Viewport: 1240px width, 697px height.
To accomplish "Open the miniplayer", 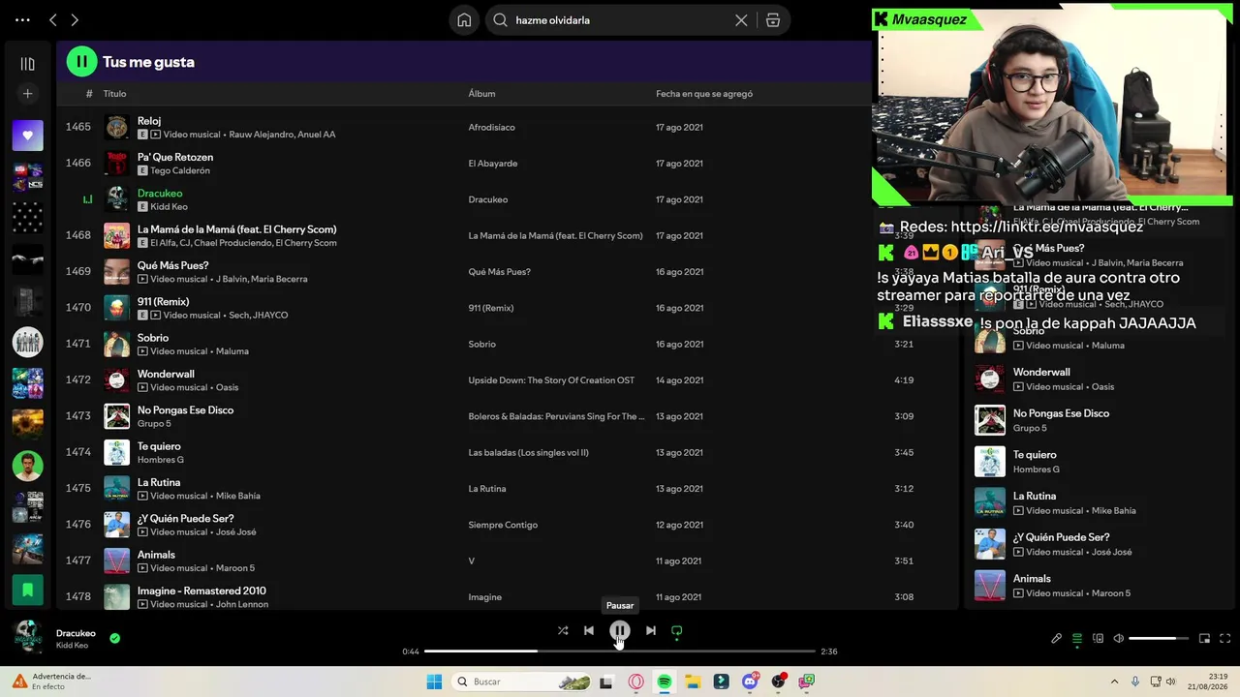I will click(x=1204, y=639).
